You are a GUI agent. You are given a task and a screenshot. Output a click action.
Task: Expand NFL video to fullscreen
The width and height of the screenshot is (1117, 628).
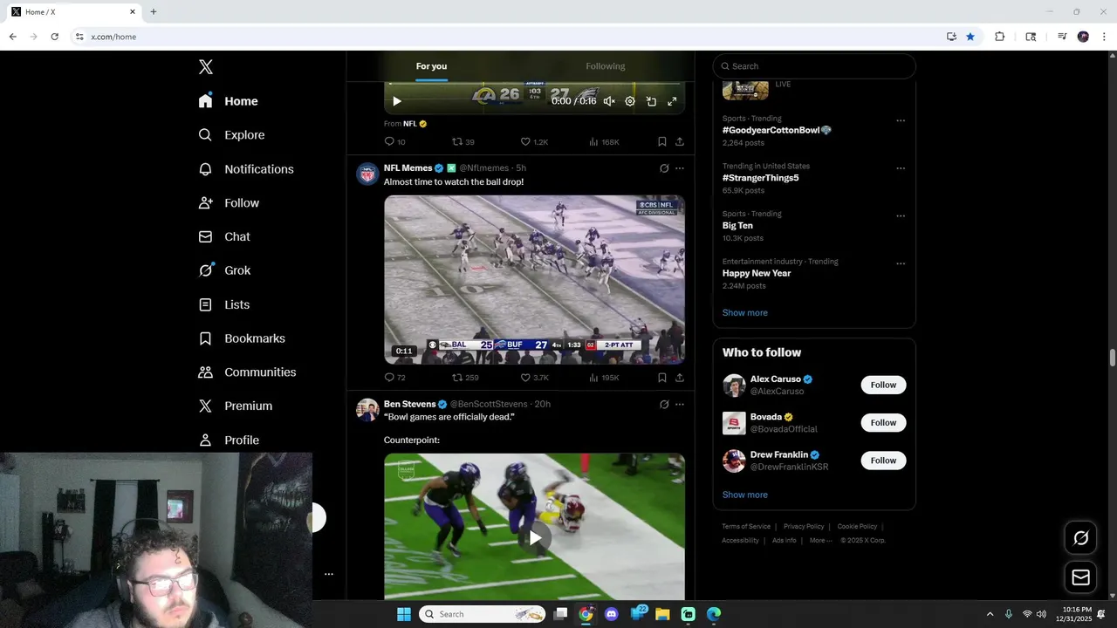(x=672, y=101)
